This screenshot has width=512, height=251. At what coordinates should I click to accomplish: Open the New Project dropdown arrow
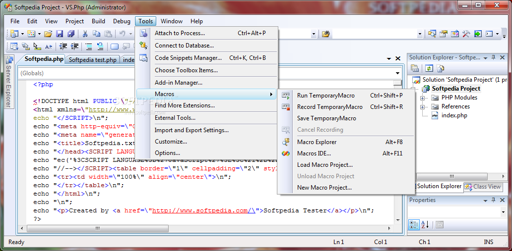(x=22, y=34)
